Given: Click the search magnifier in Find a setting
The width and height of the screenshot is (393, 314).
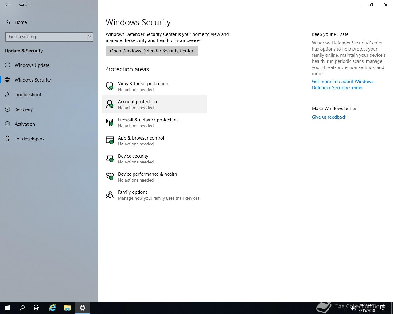Looking at the screenshot, I should coord(89,37).
